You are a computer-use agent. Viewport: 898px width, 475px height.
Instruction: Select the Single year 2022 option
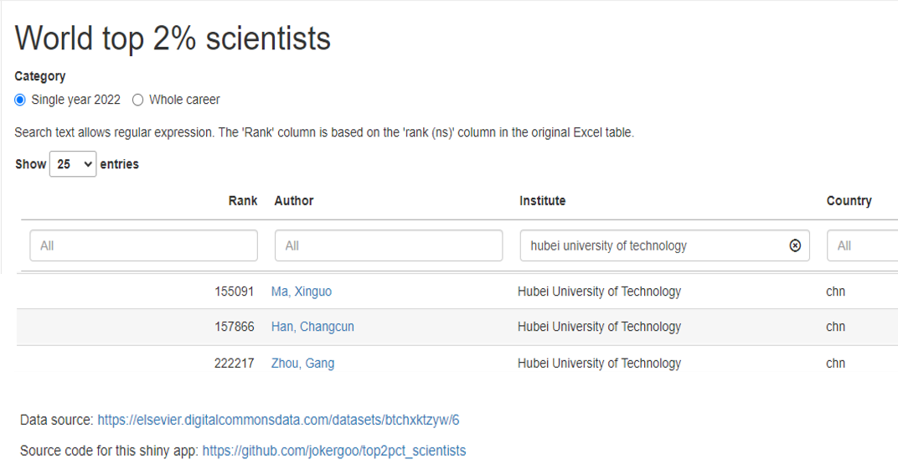[21, 100]
